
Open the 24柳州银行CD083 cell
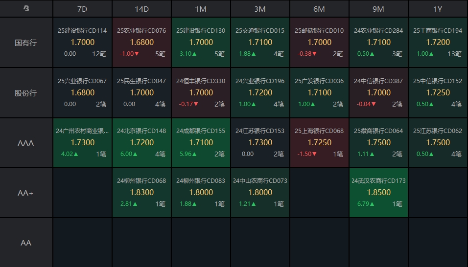201,193
